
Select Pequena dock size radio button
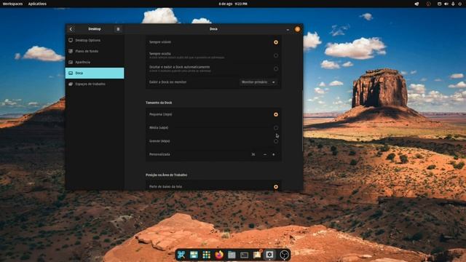(276, 114)
